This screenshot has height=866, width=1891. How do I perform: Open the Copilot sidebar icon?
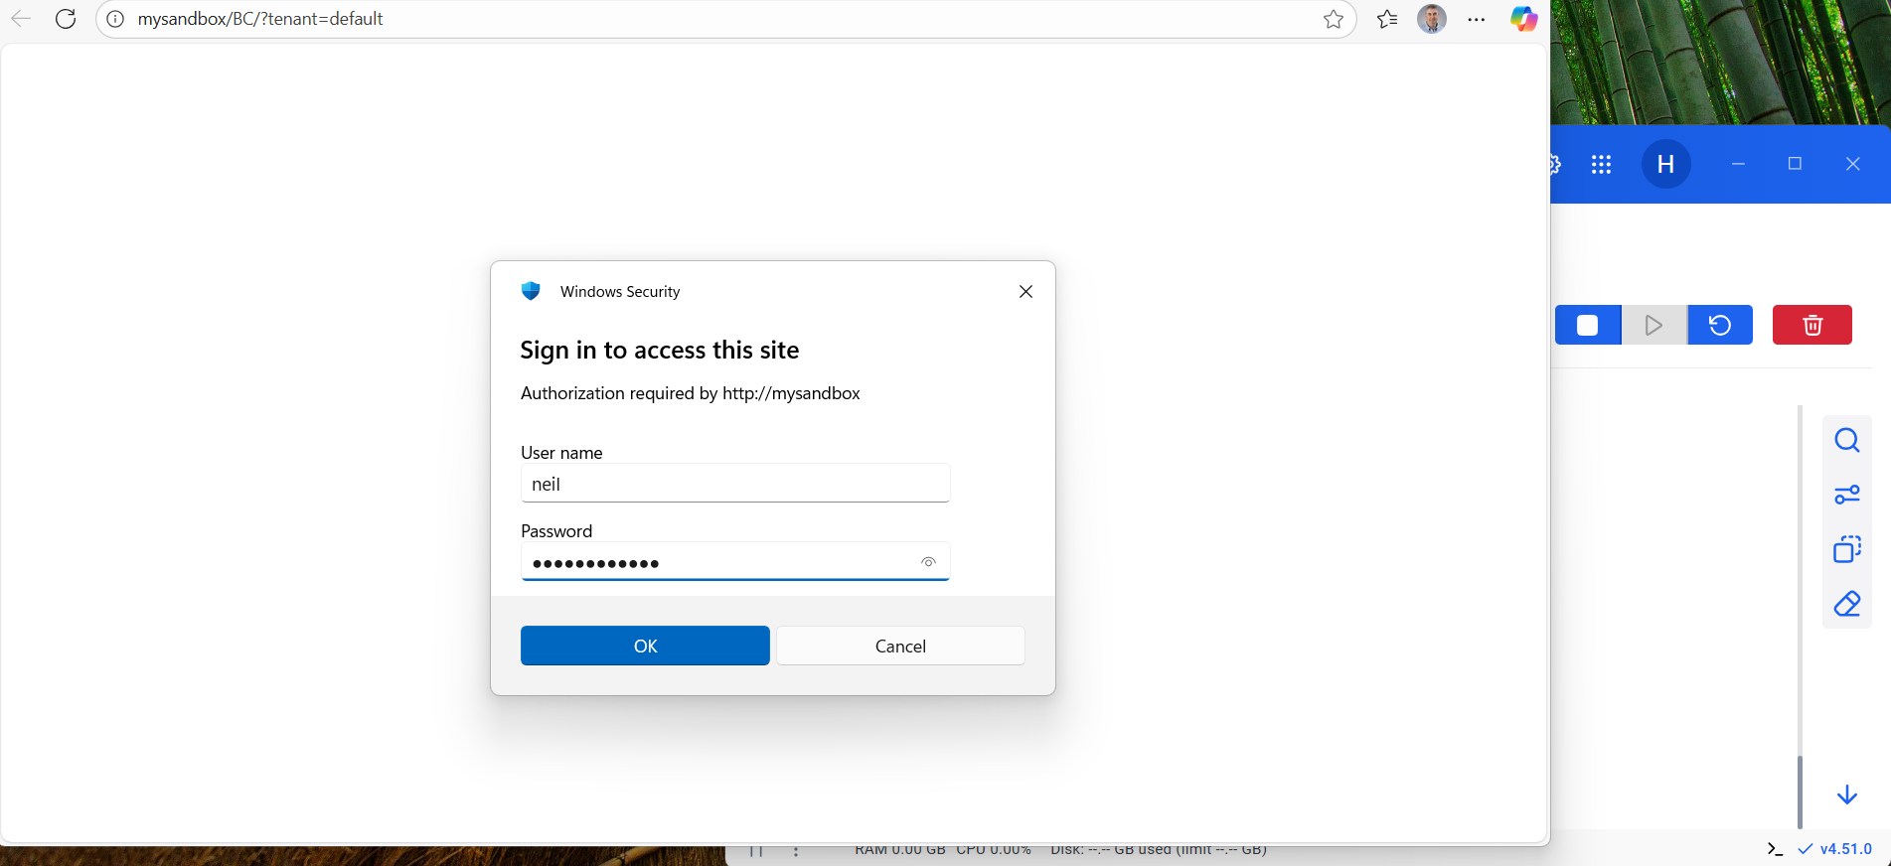pos(1523,19)
